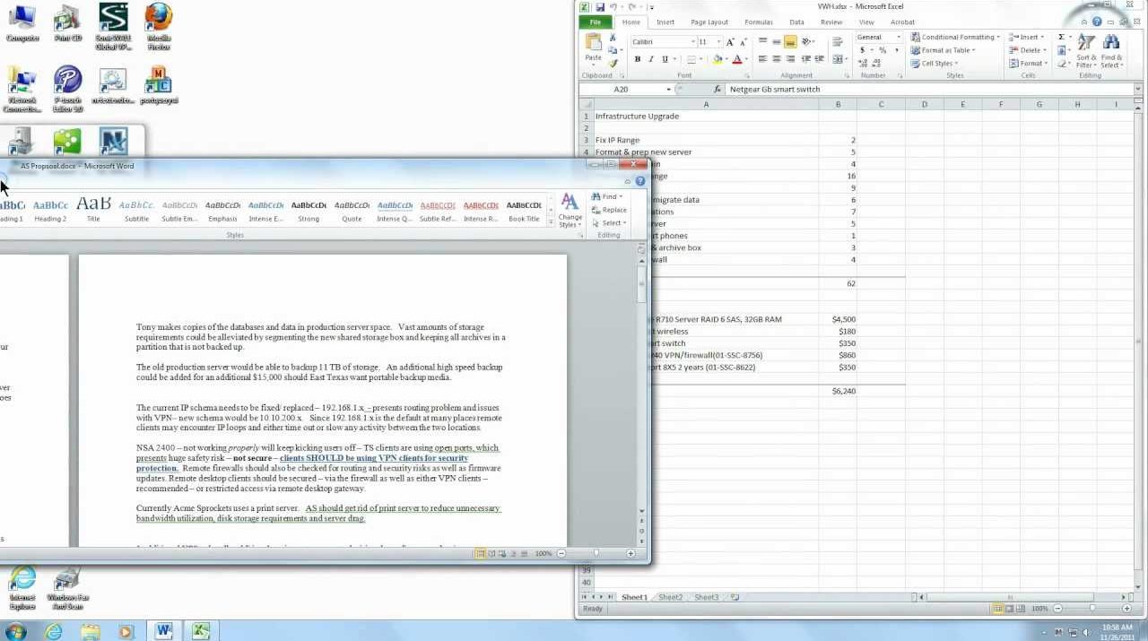Click the Format Painter brush in Excel
Image resolution: width=1148 pixels, height=641 pixels.
613,64
